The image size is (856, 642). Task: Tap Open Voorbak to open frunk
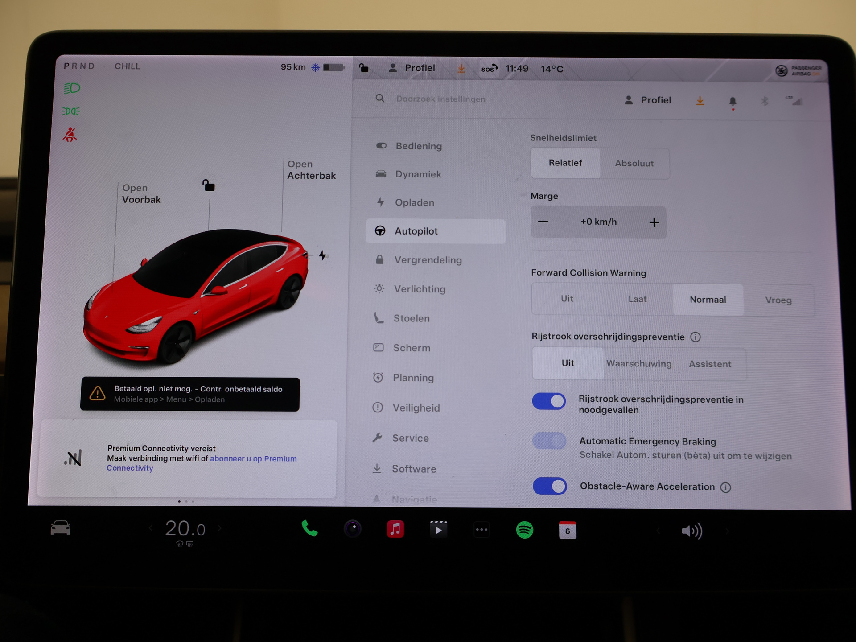point(141,194)
